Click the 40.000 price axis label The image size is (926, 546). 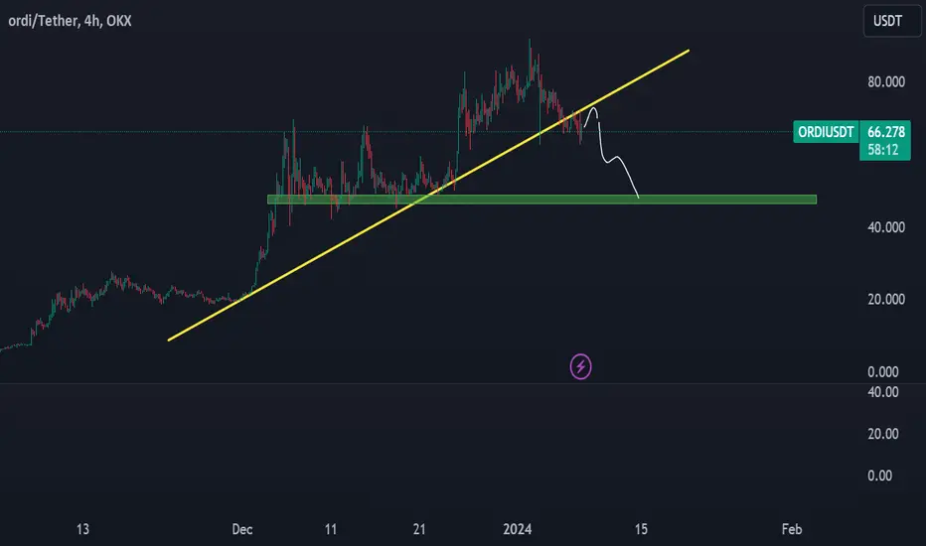pyautogui.click(x=886, y=227)
